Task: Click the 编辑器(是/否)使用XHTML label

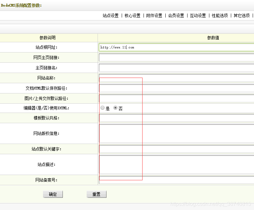Action: 46,108
